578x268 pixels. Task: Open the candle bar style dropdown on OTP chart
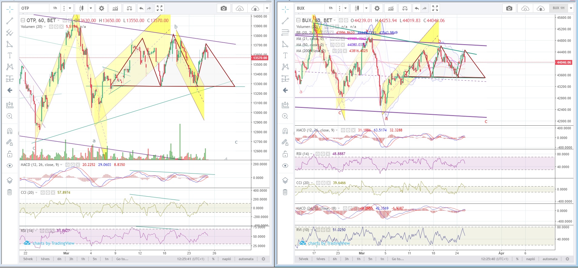[91, 8]
